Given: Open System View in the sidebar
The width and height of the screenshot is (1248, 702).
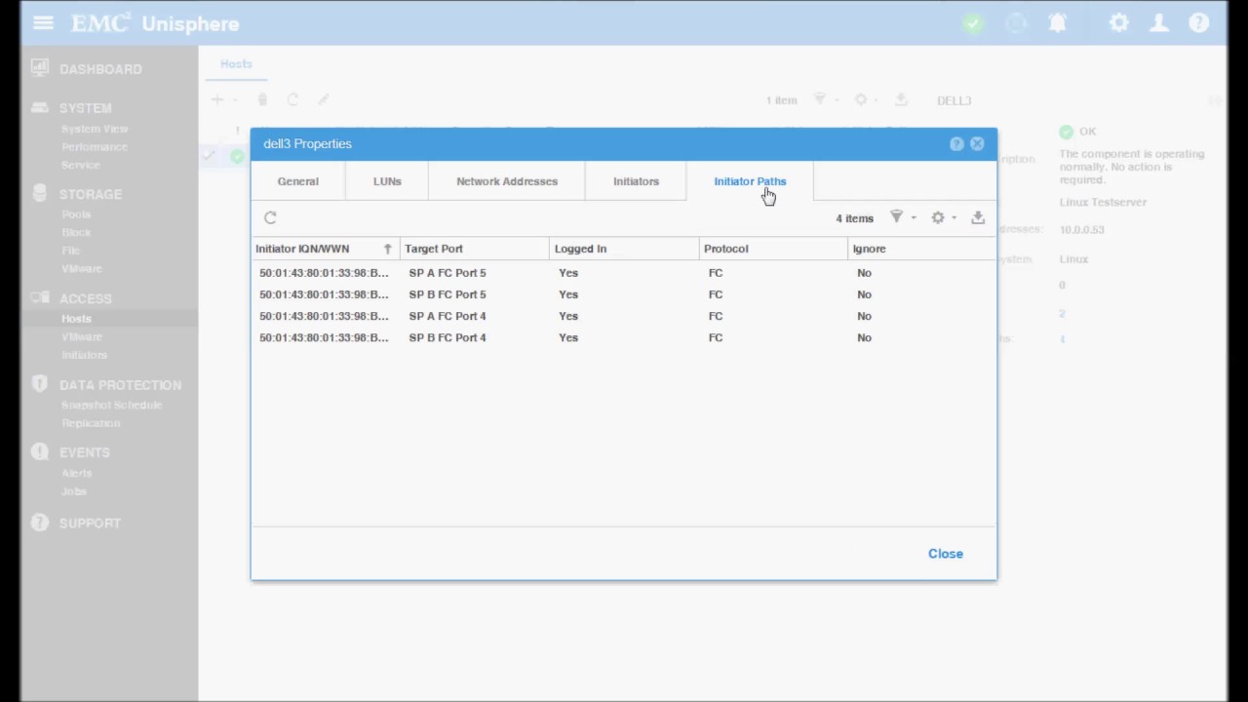Looking at the screenshot, I should tap(95, 129).
